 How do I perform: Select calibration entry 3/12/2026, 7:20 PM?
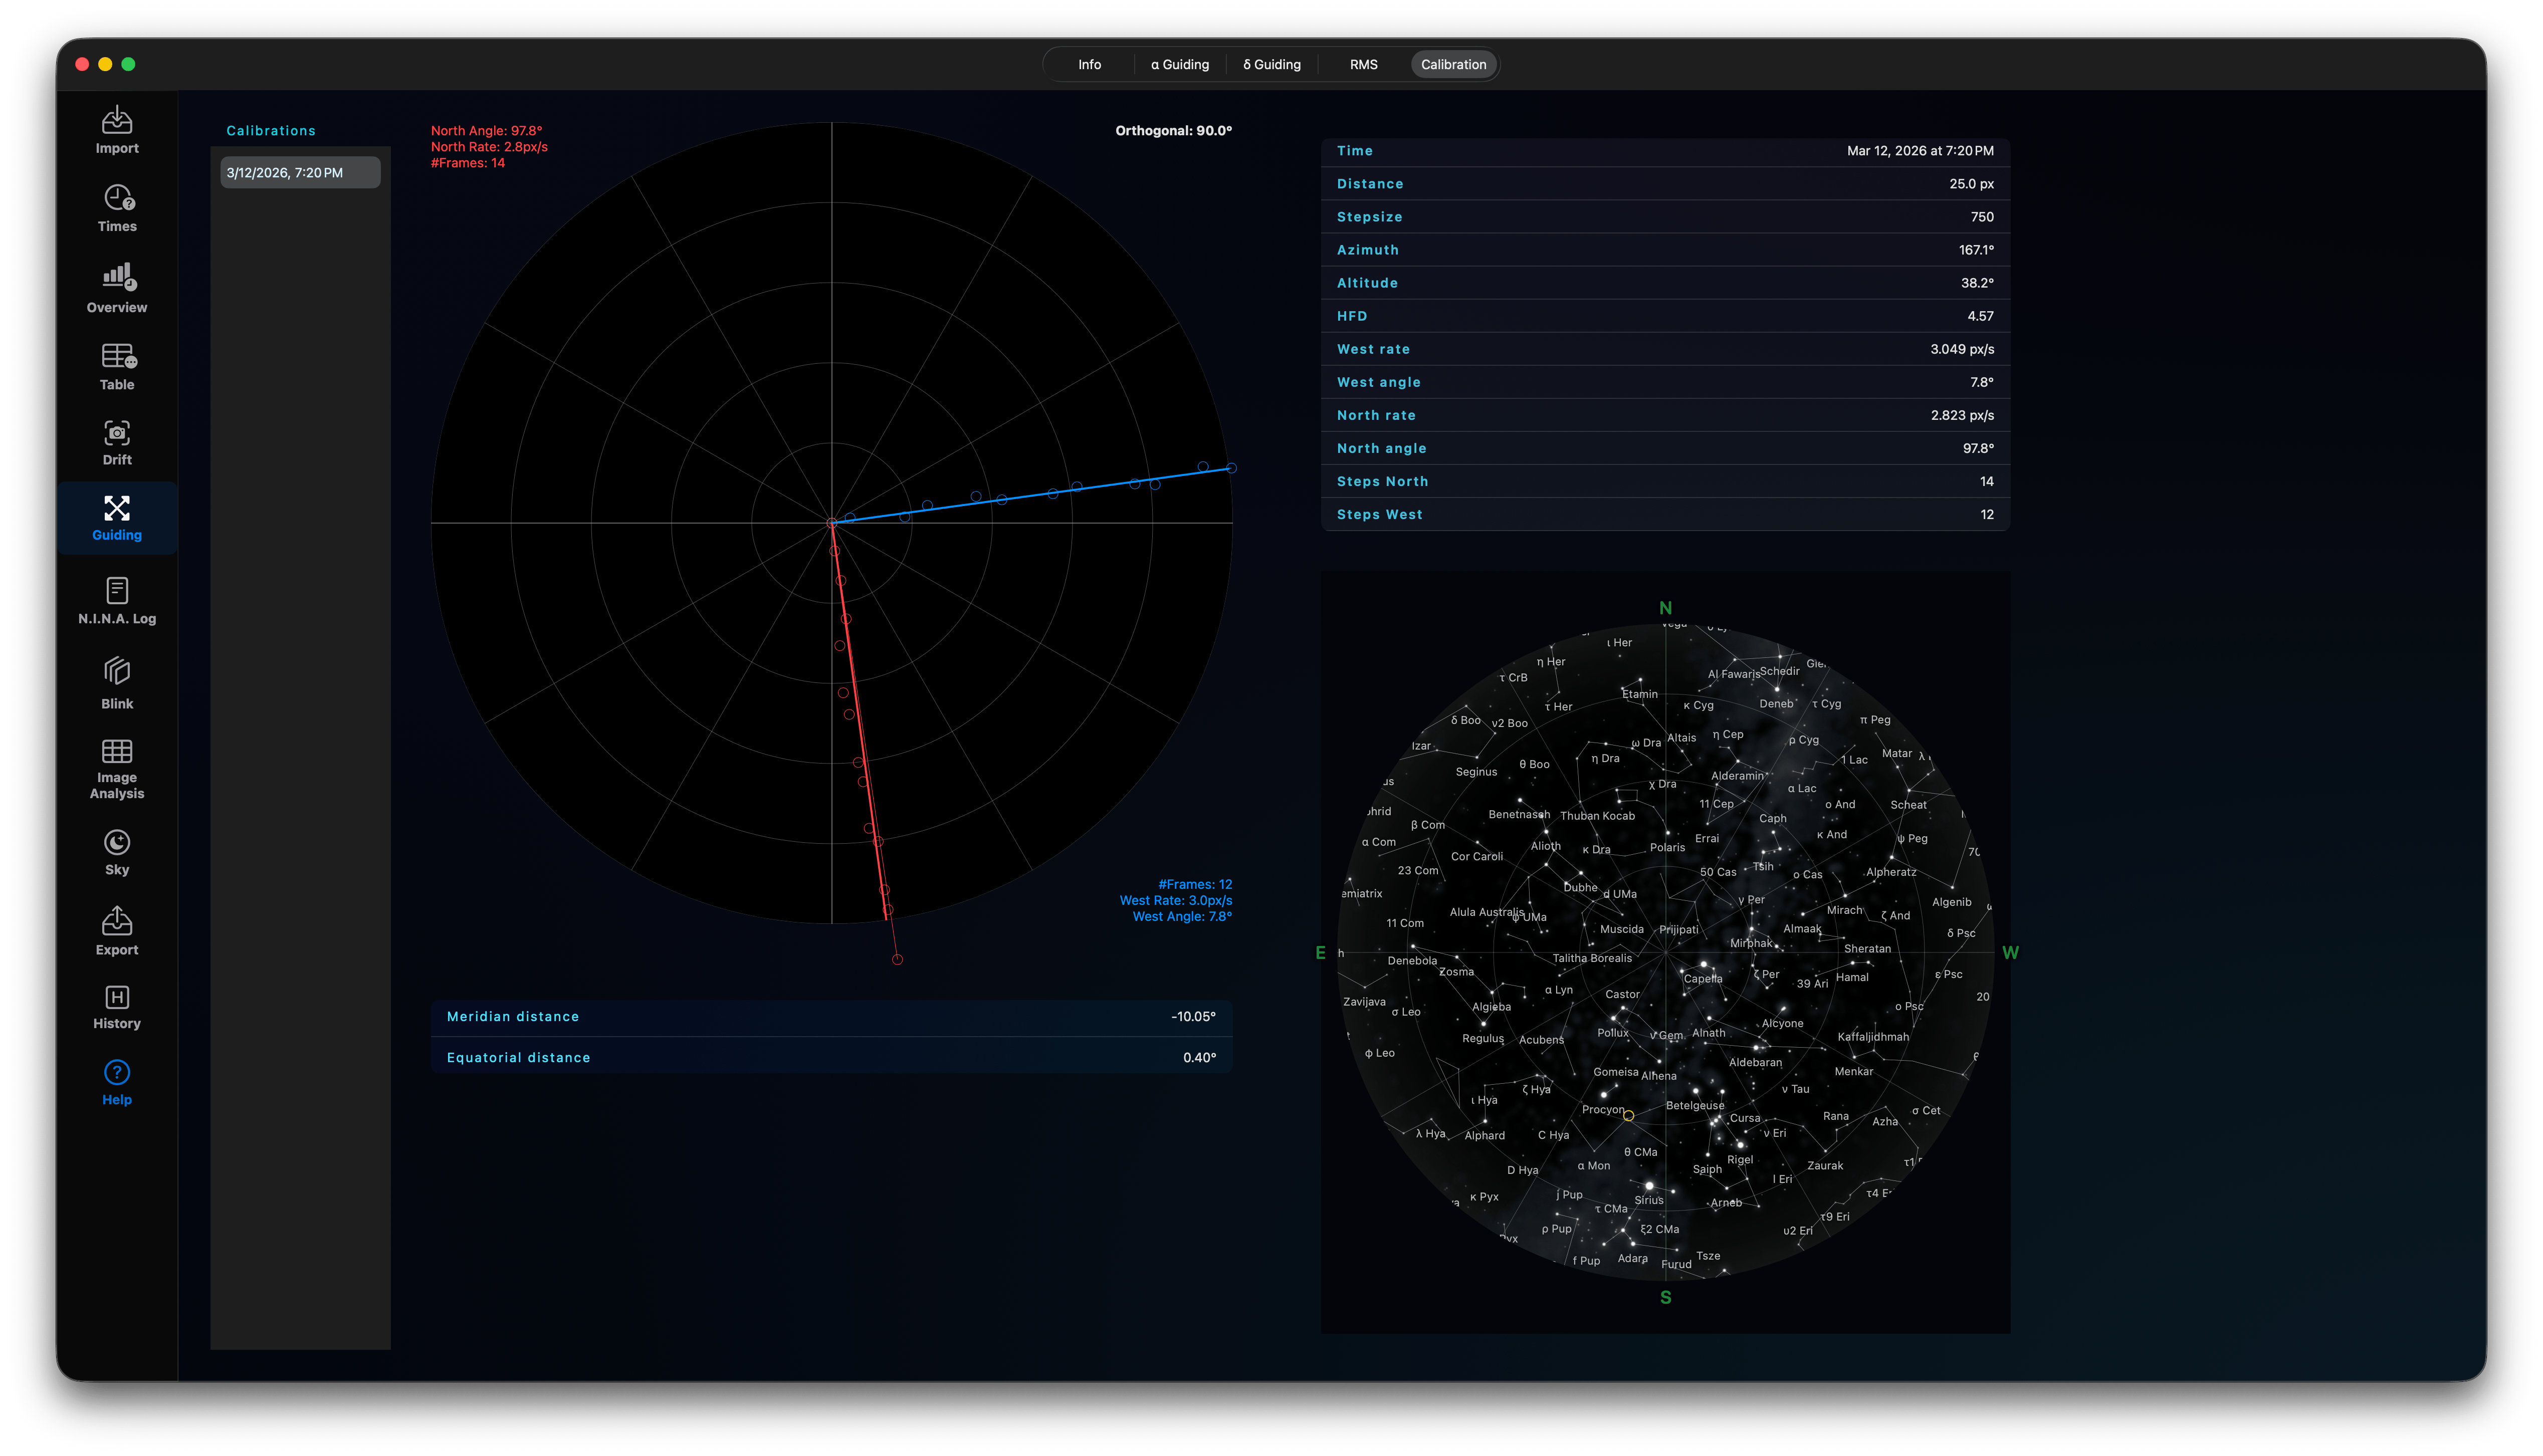coord(300,172)
